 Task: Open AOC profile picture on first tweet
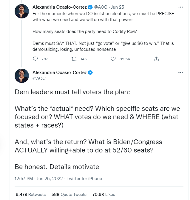click(x=22, y=12)
